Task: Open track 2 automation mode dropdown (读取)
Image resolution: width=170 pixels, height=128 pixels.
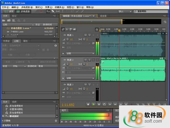Action: click(80, 78)
